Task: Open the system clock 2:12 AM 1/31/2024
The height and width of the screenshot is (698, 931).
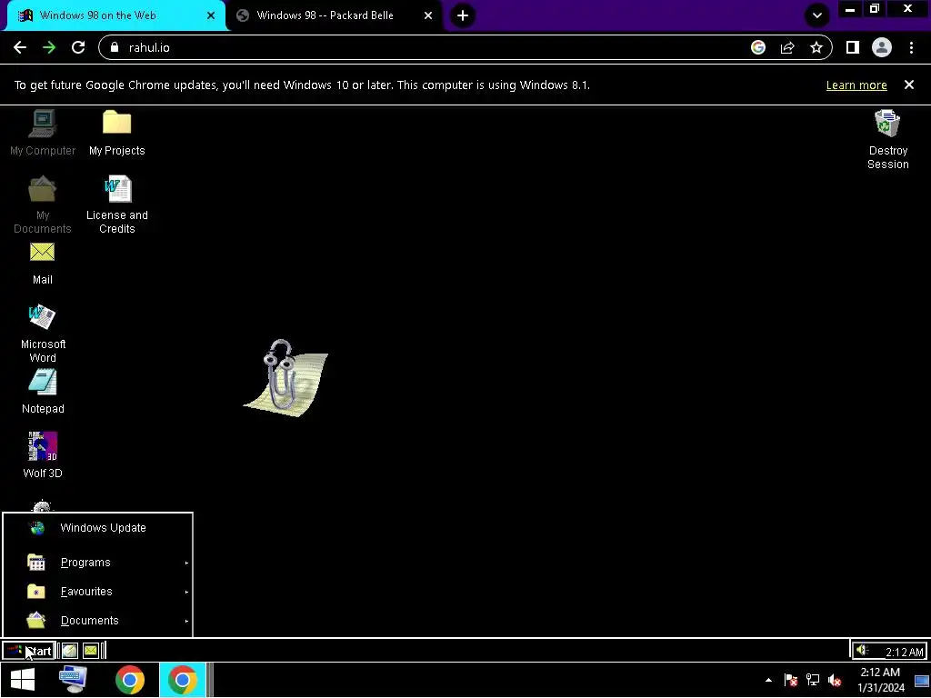Action: (880, 680)
